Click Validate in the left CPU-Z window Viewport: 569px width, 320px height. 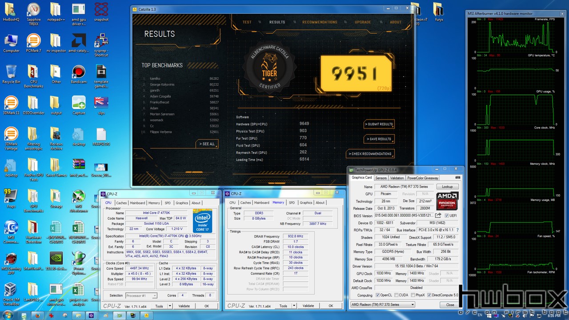coord(184,306)
